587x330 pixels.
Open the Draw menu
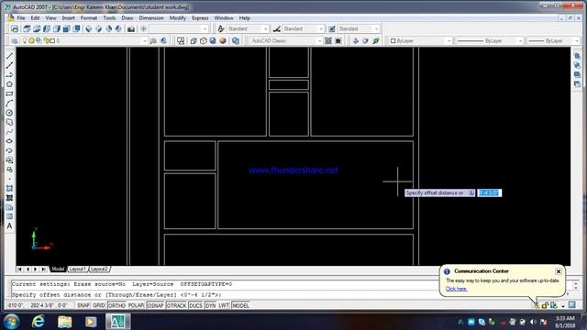[127, 18]
